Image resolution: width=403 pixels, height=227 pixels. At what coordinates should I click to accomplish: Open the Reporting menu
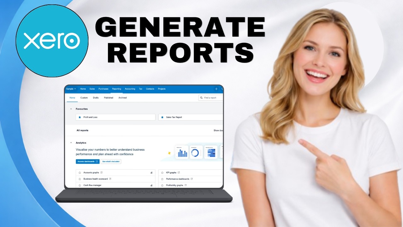[116, 89]
